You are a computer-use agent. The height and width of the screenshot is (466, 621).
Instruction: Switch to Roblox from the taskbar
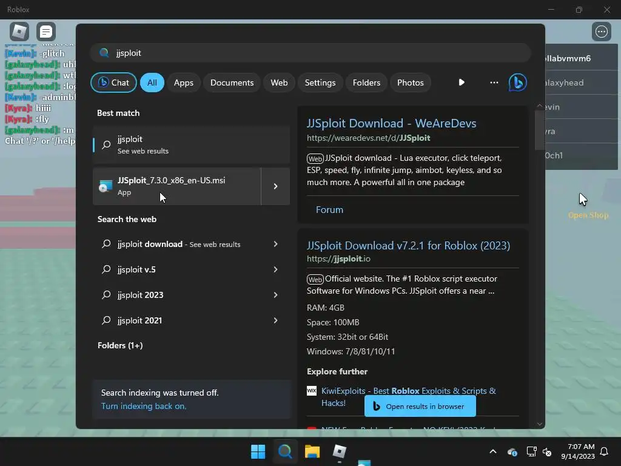click(x=340, y=451)
